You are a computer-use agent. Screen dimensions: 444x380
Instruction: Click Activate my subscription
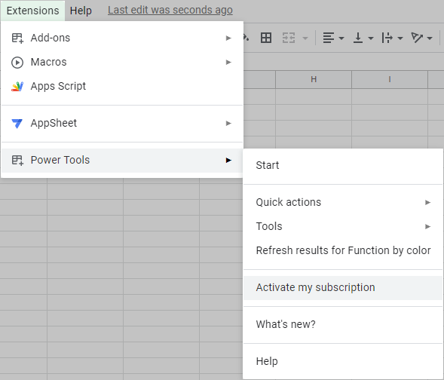(x=343, y=288)
